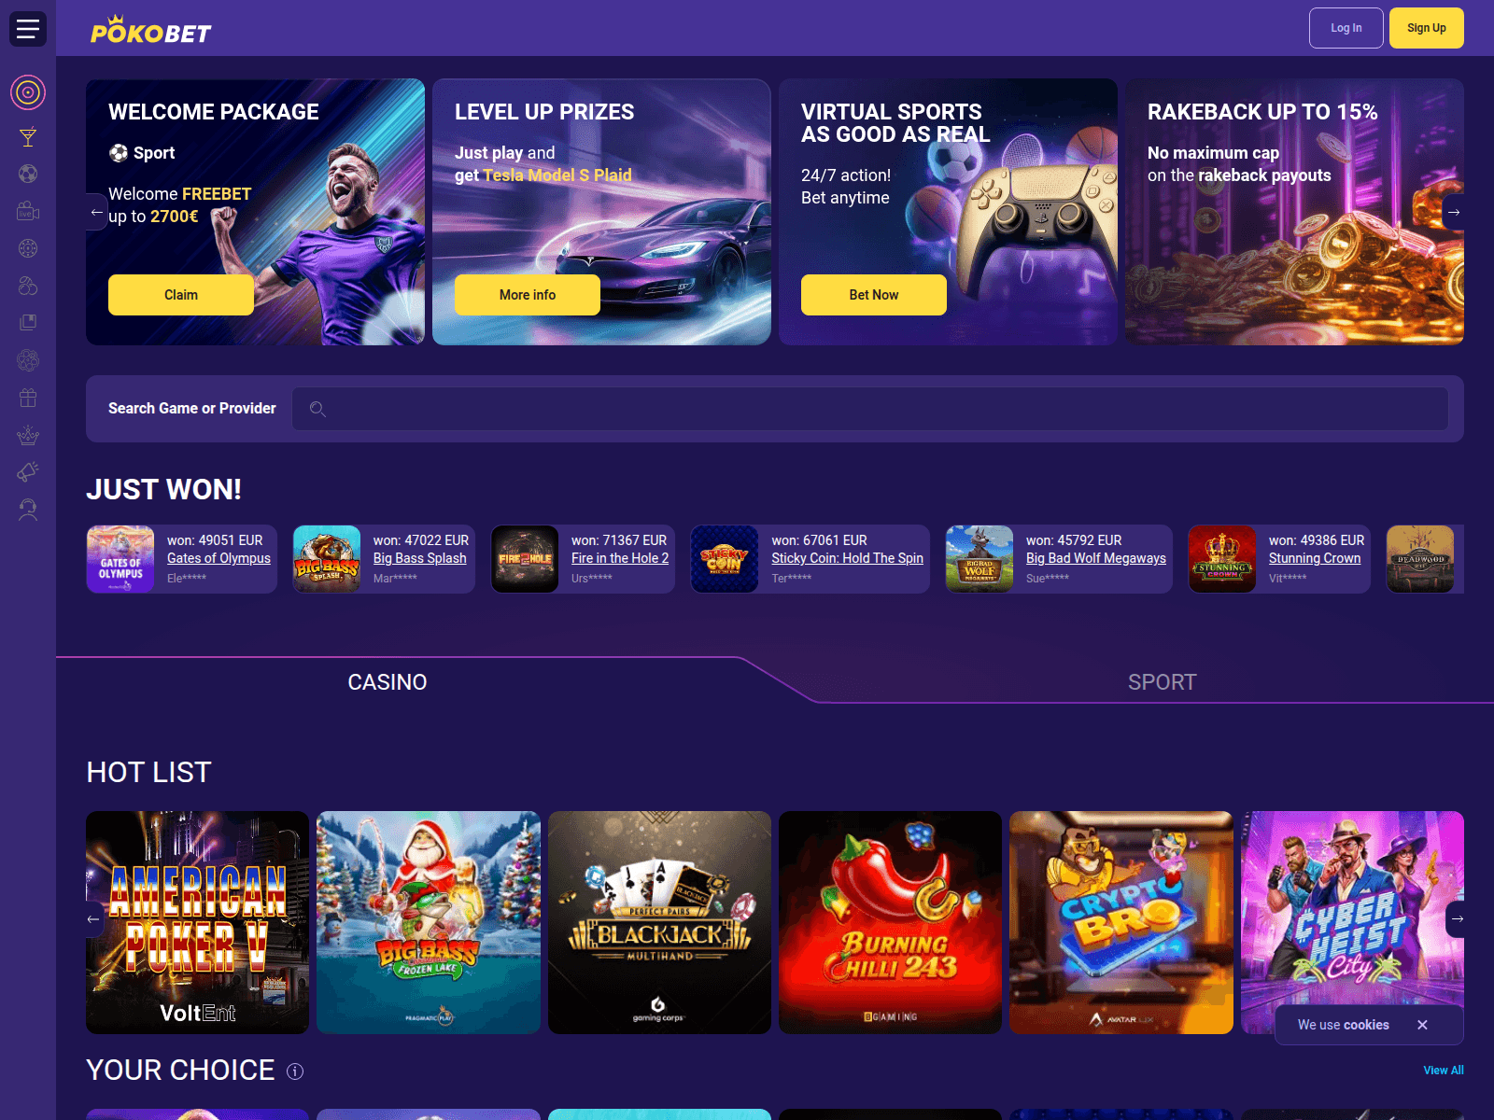Open the headset support icon
Image resolution: width=1494 pixels, height=1120 pixels.
coord(28,510)
